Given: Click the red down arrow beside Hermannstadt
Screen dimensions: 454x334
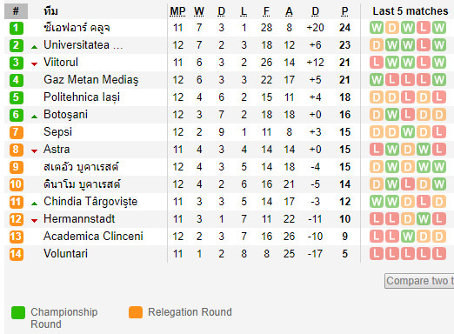Looking at the screenshot, I should click(34, 221).
